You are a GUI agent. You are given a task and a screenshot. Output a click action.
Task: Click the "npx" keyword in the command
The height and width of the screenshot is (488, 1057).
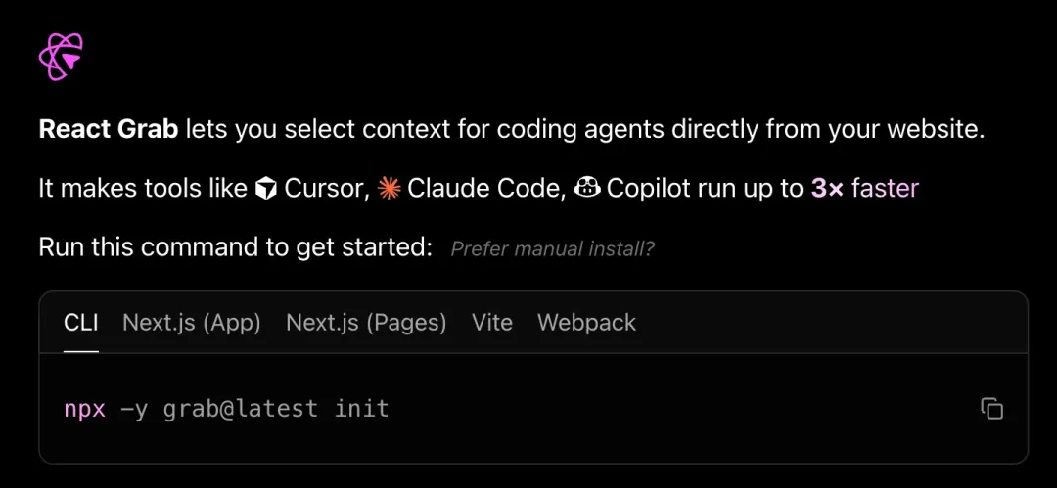pos(84,409)
